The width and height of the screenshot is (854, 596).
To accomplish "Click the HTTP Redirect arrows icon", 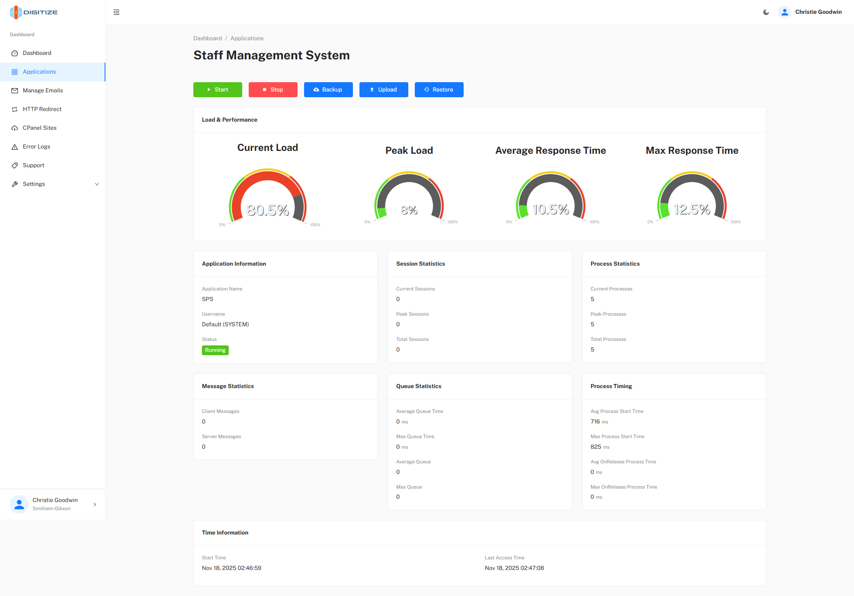I will coord(15,109).
